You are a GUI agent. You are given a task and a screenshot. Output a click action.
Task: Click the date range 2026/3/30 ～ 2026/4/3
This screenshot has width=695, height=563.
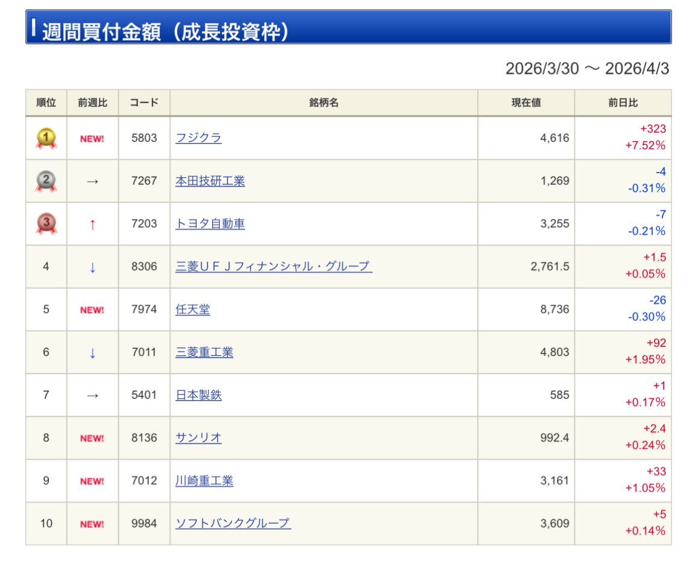click(587, 69)
